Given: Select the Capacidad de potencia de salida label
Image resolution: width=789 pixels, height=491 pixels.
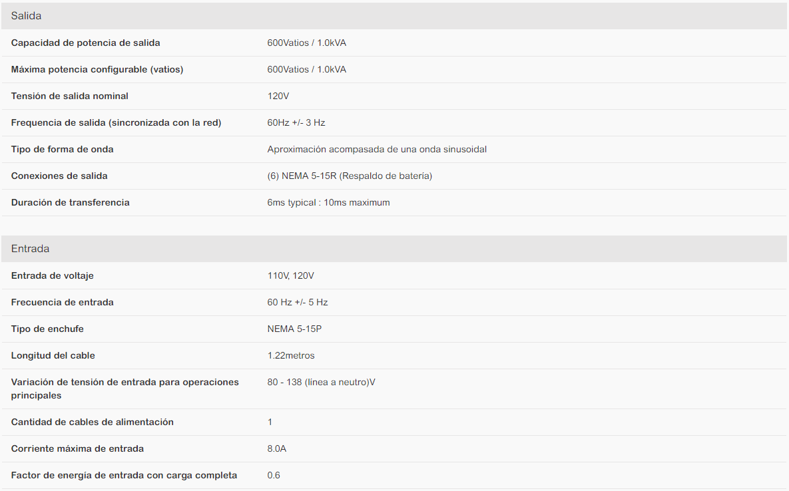Looking at the screenshot, I should click(x=85, y=43).
